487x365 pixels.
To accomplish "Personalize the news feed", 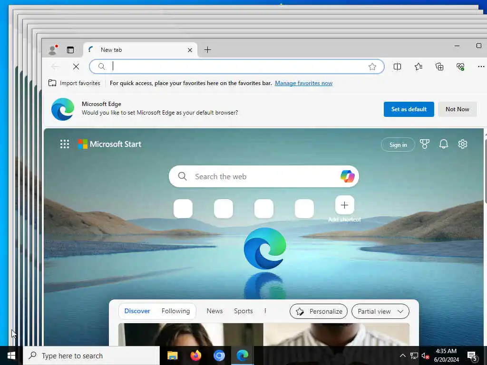I will point(319,311).
